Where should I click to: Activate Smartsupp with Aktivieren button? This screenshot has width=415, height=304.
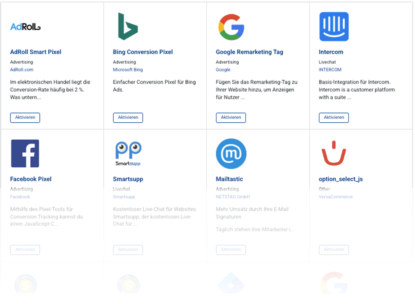pyautogui.click(x=128, y=250)
